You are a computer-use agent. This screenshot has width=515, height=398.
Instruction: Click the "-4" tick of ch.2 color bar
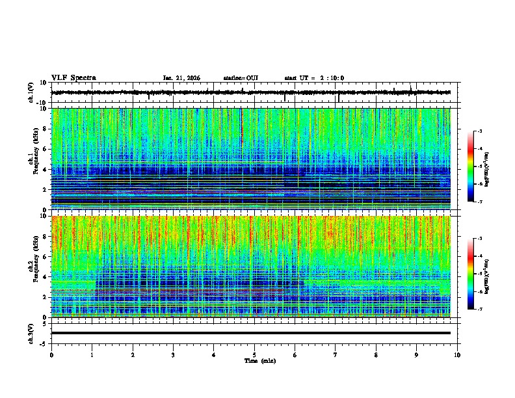[x=479, y=256]
